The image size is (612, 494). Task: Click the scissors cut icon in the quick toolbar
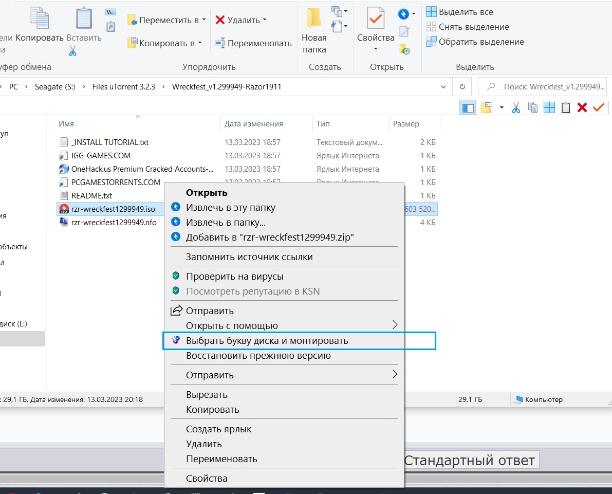point(516,107)
